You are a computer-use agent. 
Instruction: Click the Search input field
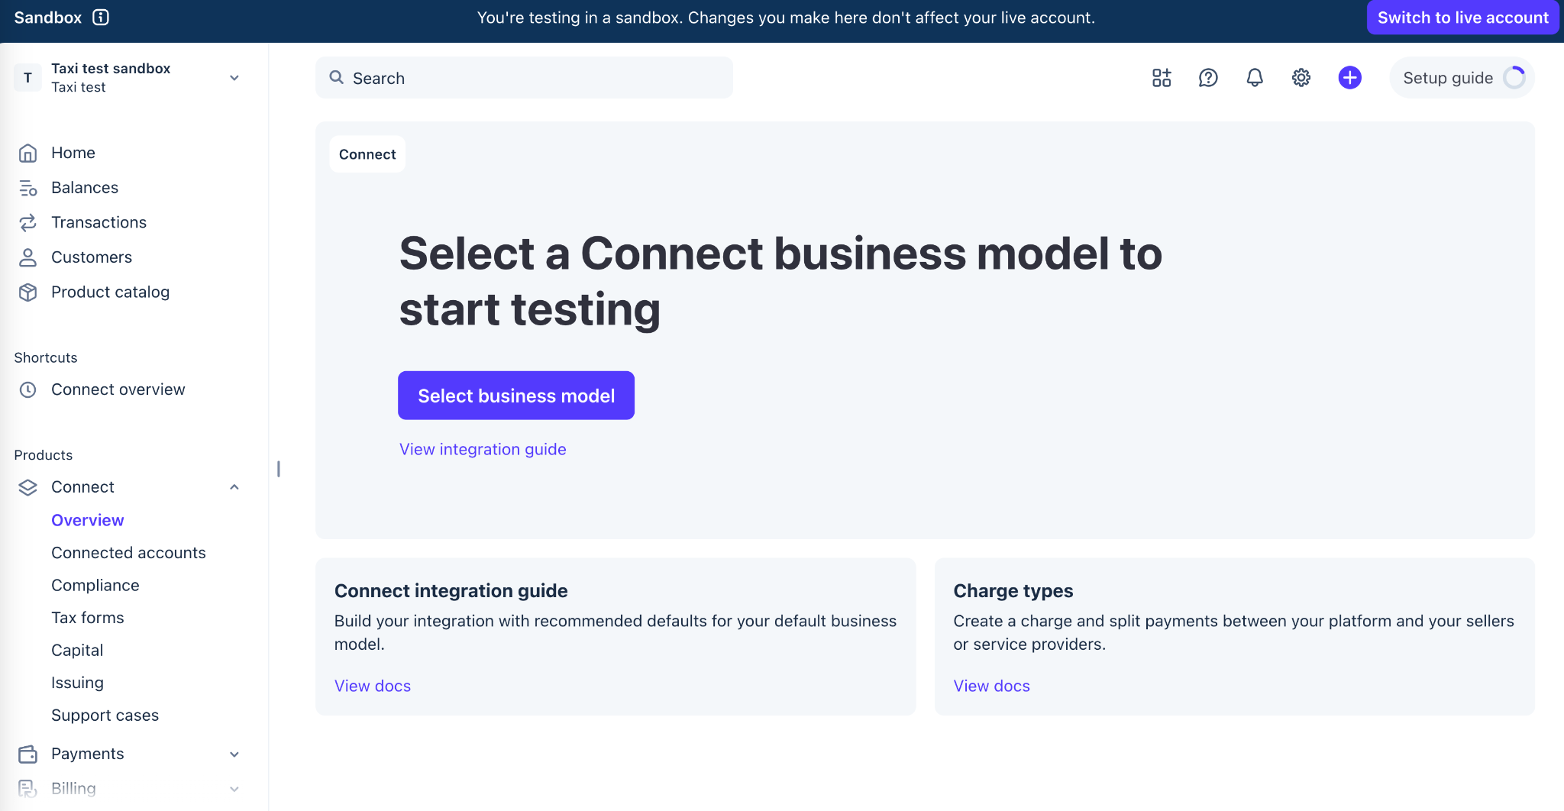click(524, 78)
